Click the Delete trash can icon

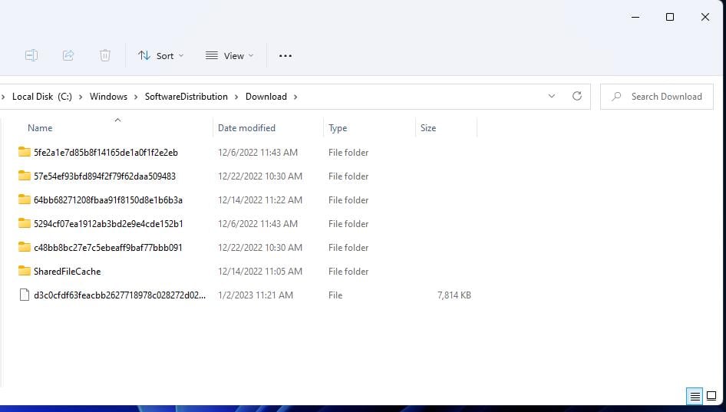[x=105, y=55]
